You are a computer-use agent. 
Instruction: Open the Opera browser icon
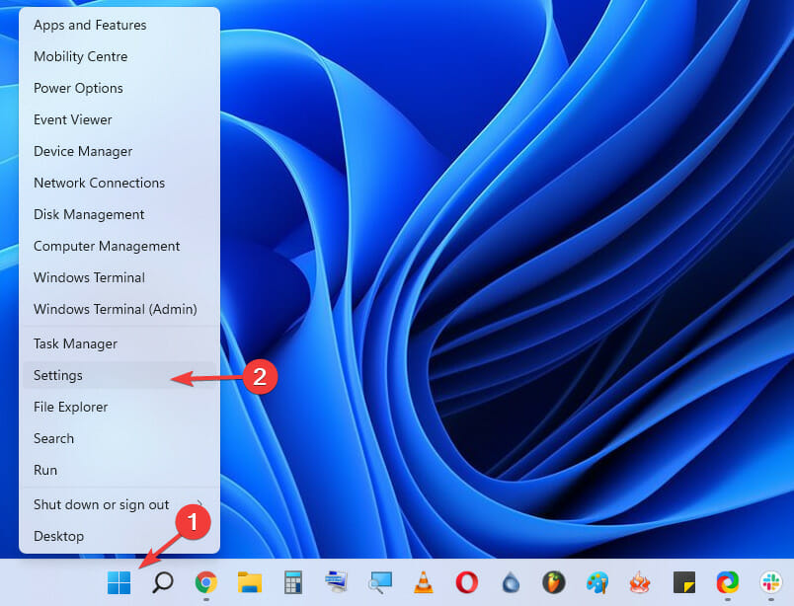coord(467,582)
